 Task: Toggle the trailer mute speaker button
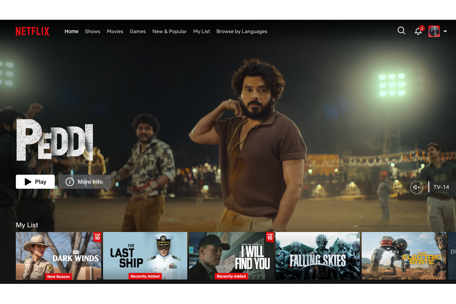click(416, 187)
